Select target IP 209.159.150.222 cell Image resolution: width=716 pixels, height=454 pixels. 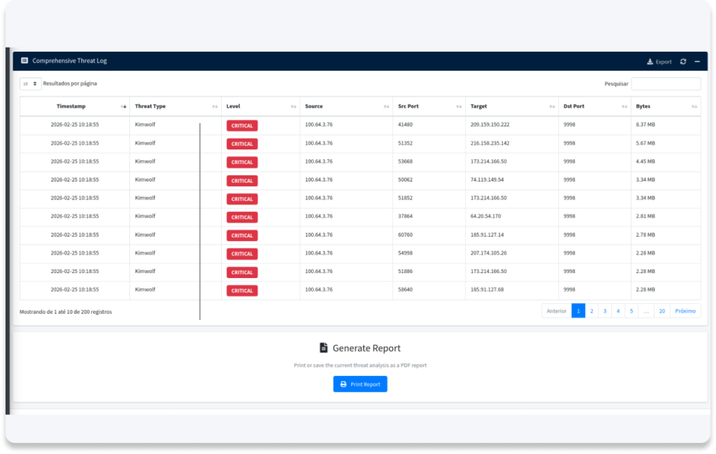490,125
